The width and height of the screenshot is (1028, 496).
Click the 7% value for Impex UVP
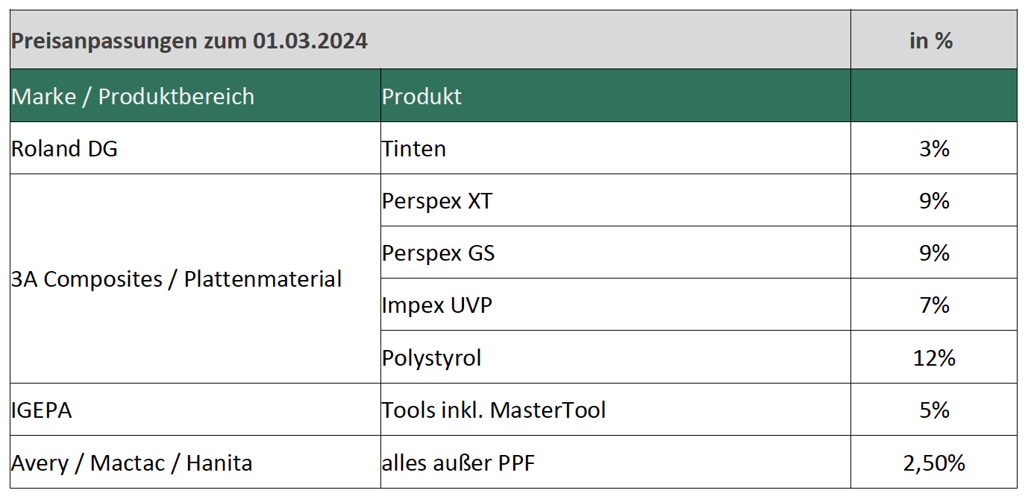pyautogui.click(x=934, y=305)
